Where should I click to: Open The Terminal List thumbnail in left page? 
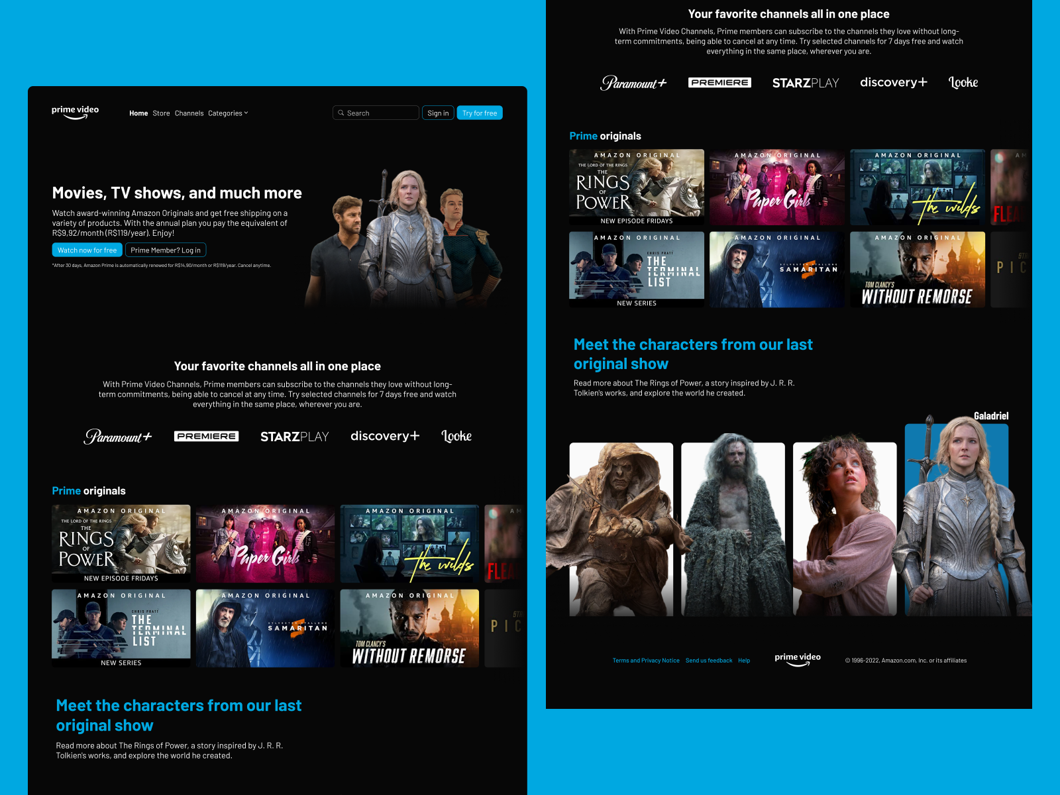(x=121, y=628)
